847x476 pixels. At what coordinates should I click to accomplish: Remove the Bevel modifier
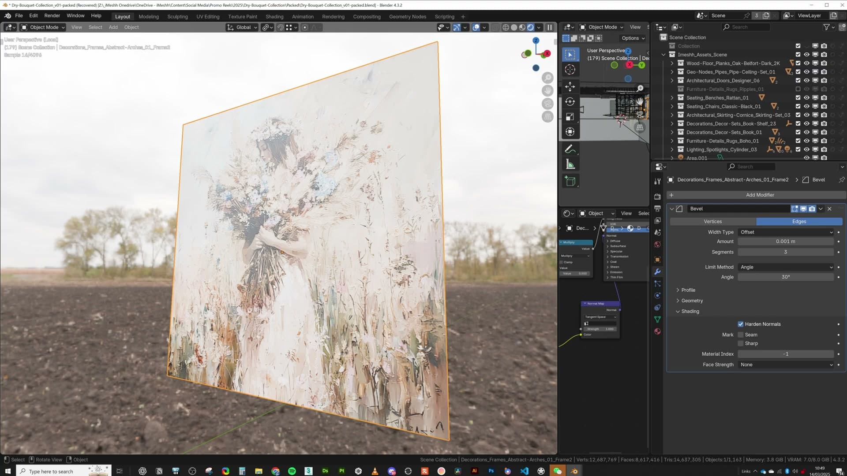click(x=829, y=209)
